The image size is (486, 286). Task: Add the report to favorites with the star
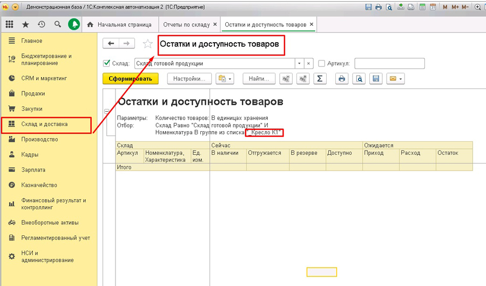[x=147, y=44]
